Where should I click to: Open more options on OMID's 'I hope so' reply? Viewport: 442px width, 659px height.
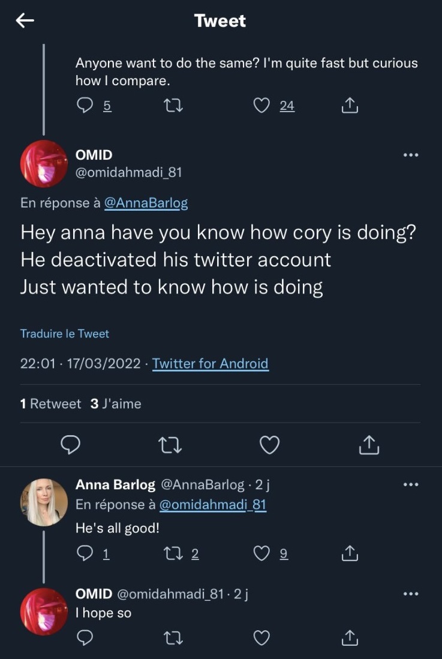(410, 594)
